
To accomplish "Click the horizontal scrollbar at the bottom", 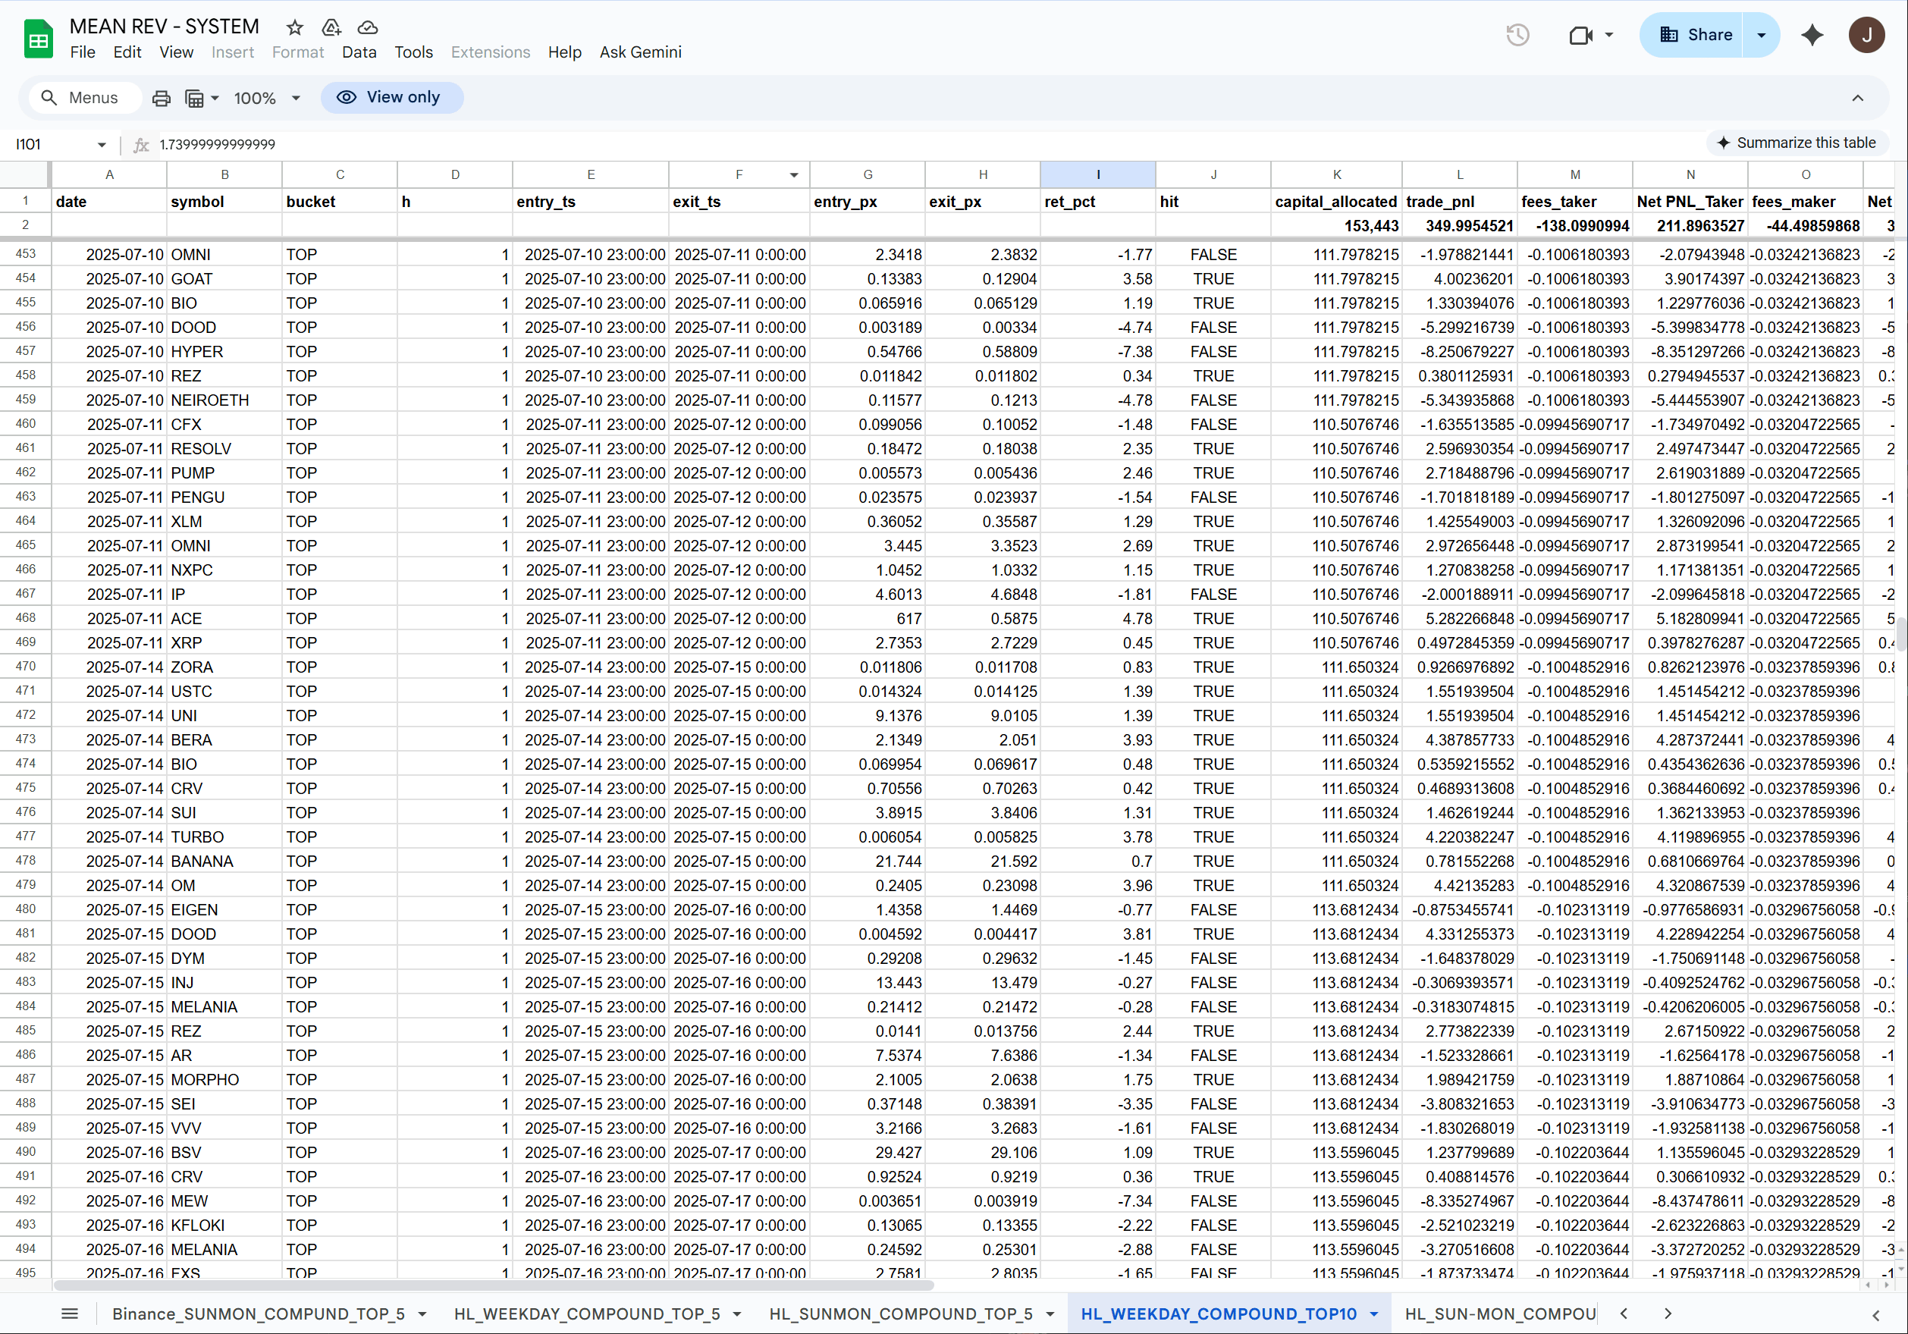I will [x=494, y=1285].
